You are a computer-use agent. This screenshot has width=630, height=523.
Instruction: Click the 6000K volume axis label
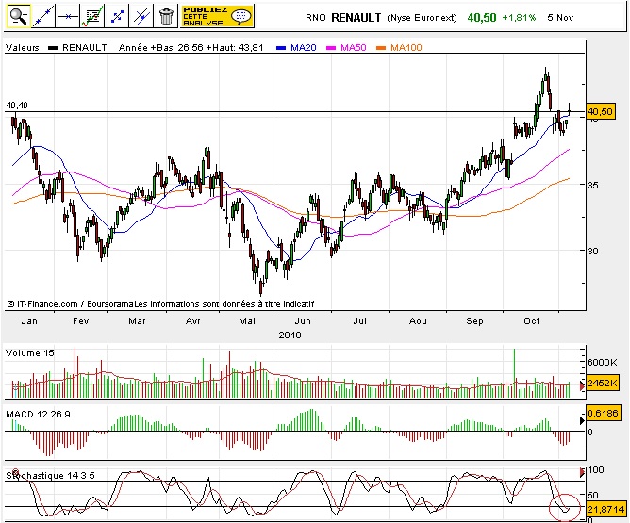pyautogui.click(x=602, y=363)
